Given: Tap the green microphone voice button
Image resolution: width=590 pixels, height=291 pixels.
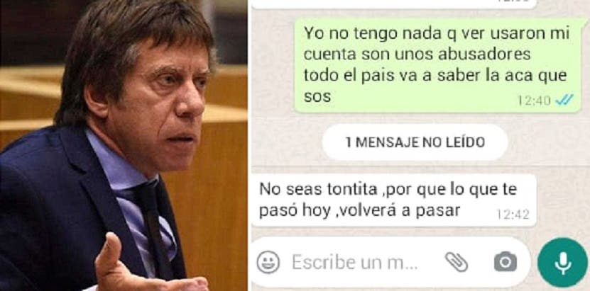Looking at the screenshot, I should pos(562,263).
